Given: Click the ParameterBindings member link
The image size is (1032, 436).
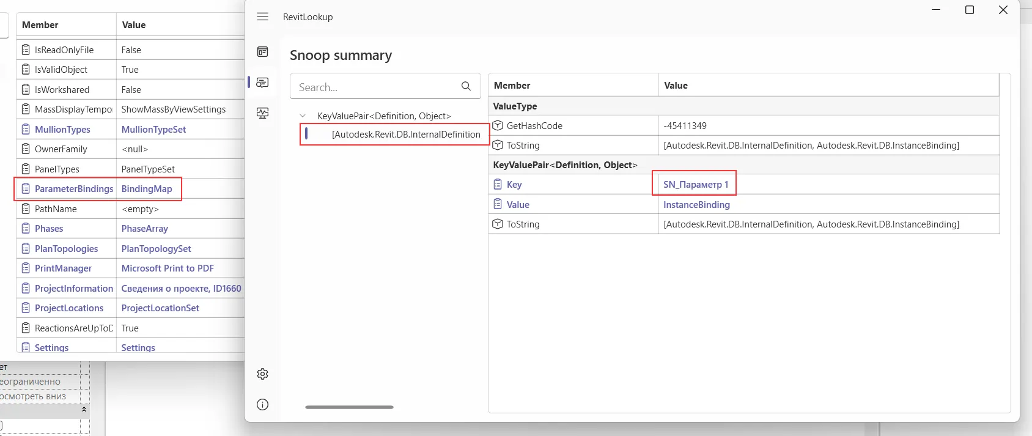Looking at the screenshot, I should [x=74, y=188].
